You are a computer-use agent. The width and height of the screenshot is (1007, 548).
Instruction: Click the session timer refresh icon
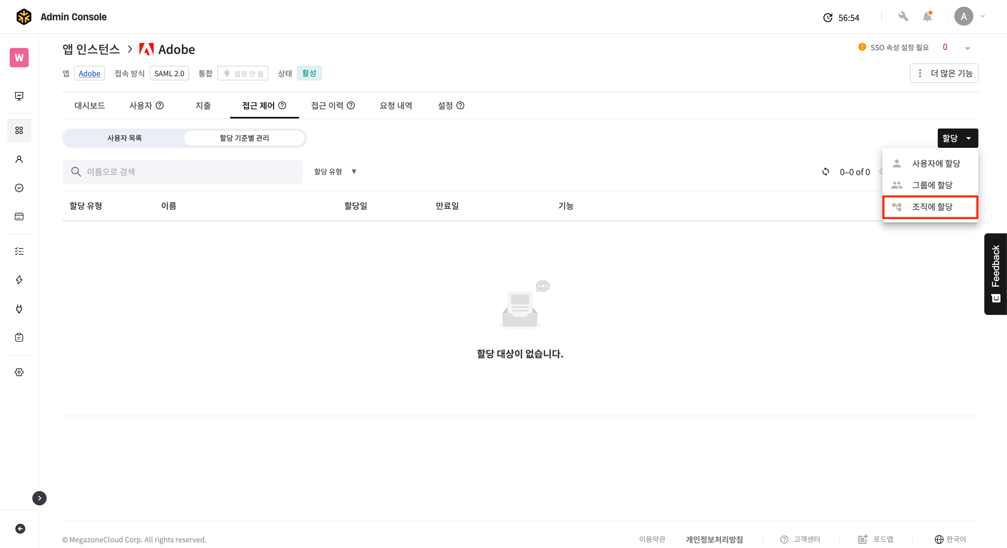(828, 18)
